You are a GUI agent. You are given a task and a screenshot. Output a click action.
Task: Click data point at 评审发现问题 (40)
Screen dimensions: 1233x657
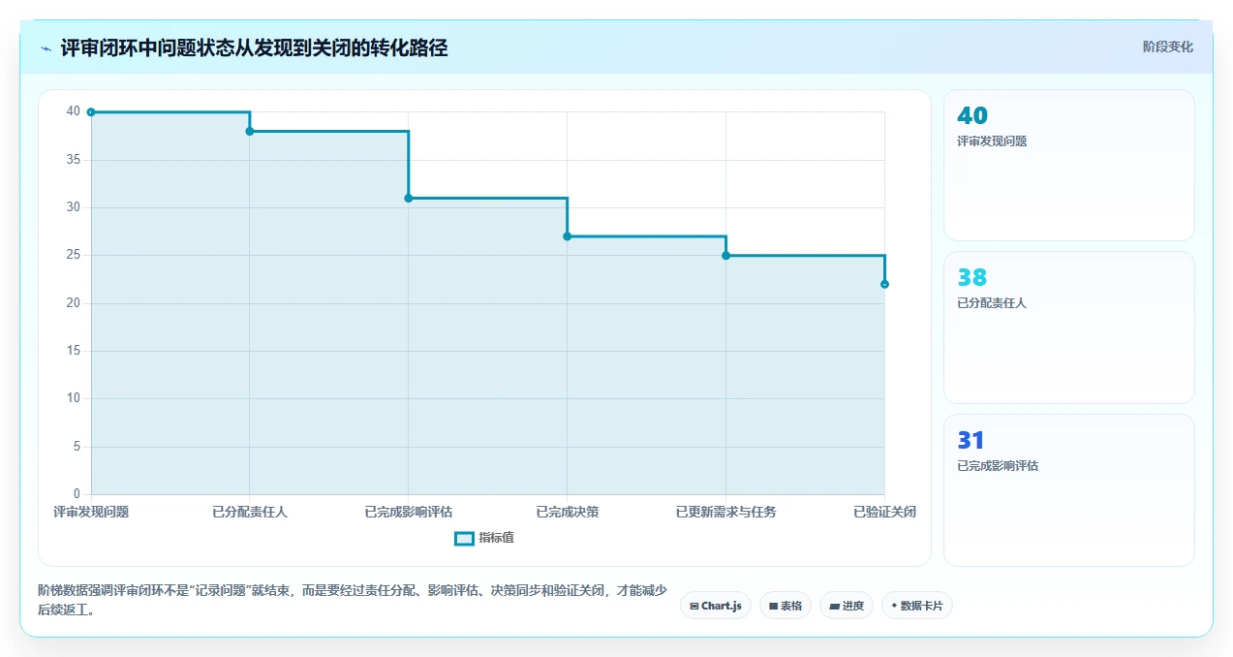(x=91, y=112)
